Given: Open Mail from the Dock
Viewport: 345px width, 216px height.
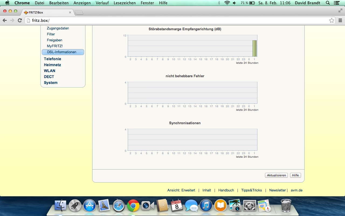Looking at the screenshot, I should [x=104, y=206].
